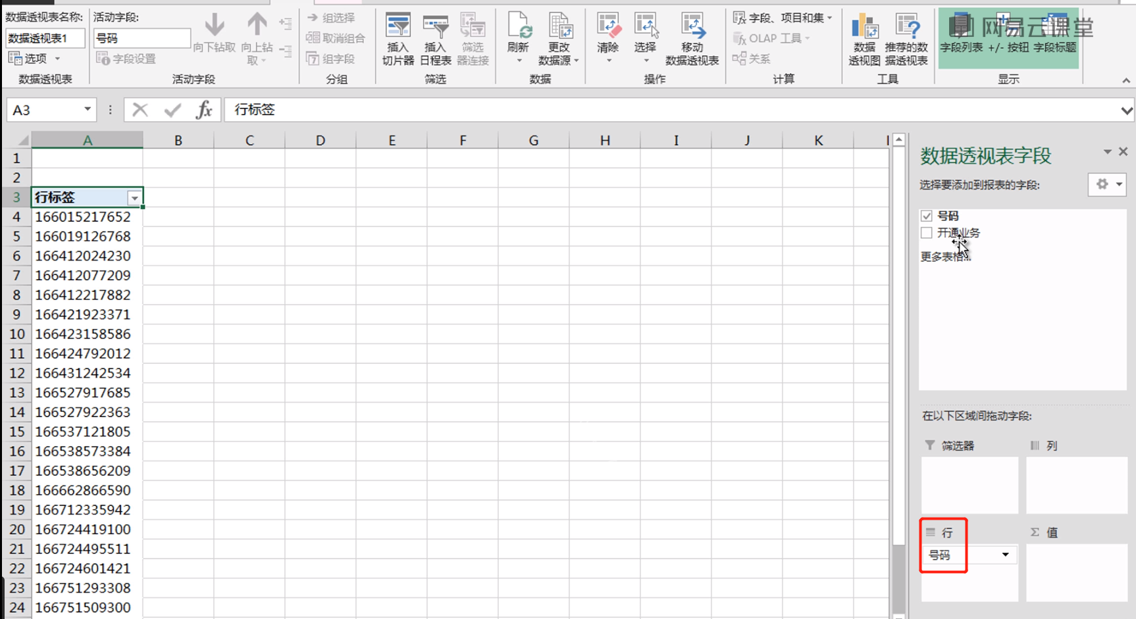The height and width of the screenshot is (619, 1136).
Task: Select column A header
Action: point(87,140)
